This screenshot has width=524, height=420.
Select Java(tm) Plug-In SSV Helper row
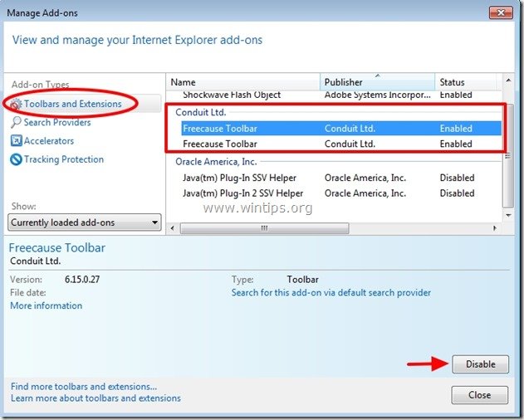[341, 178]
